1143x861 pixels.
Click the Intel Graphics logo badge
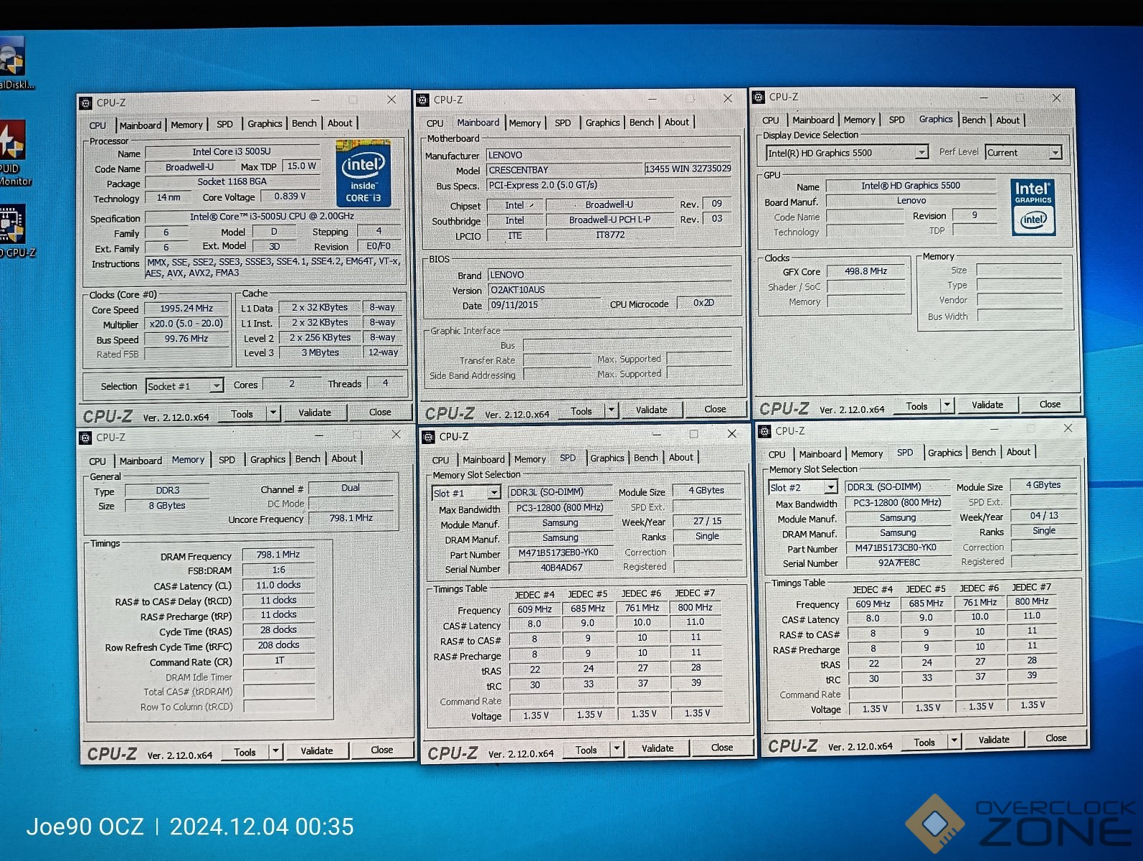1033,207
